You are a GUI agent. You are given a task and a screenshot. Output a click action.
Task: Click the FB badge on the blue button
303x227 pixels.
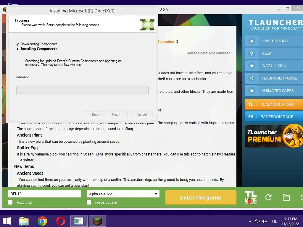(x=251, y=117)
